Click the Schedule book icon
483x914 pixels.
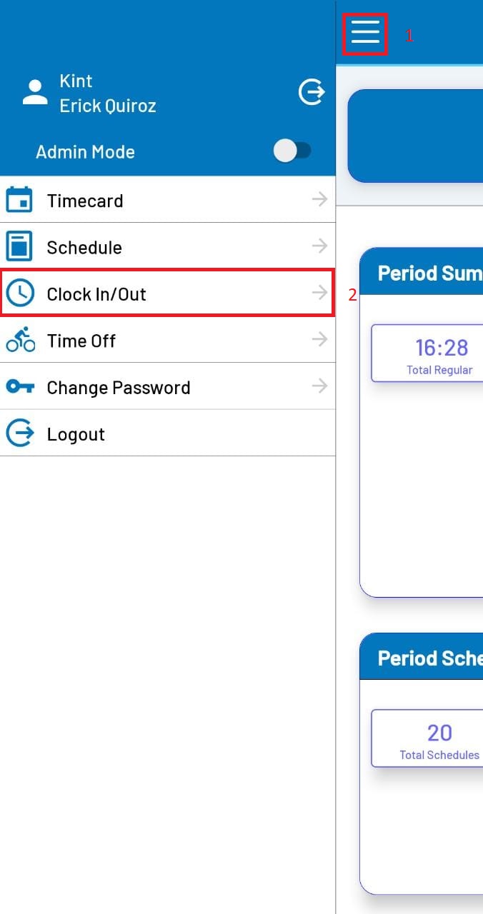[x=19, y=247]
